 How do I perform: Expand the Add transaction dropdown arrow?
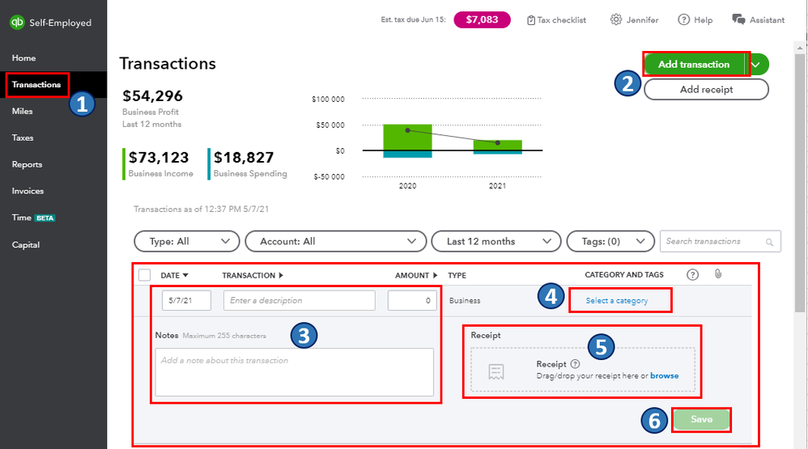[756, 65]
